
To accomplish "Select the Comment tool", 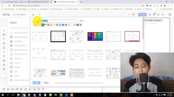I will 4,61.
